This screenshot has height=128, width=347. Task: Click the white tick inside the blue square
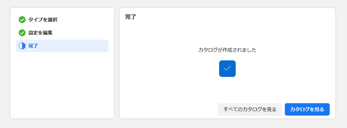point(227,68)
